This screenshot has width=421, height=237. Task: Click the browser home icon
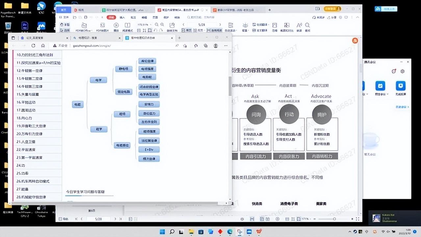(43, 46)
